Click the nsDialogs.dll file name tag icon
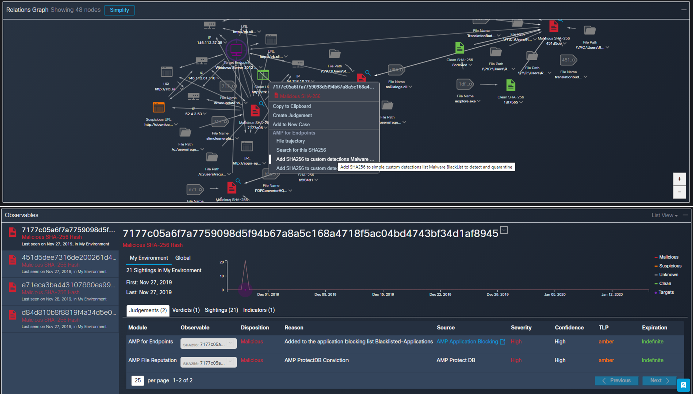The width and height of the screenshot is (693, 394). pos(396,70)
